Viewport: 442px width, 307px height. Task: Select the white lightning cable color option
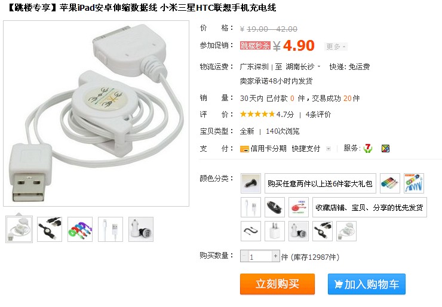coord(251,207)
